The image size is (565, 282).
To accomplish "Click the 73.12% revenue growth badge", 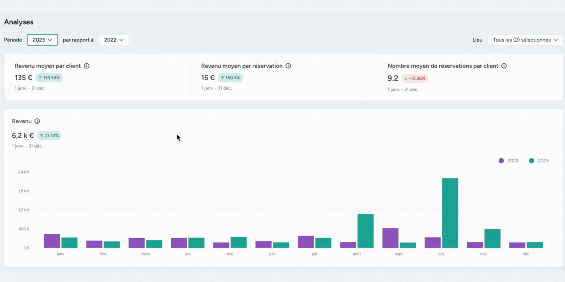I will click(x=49, y=135).
